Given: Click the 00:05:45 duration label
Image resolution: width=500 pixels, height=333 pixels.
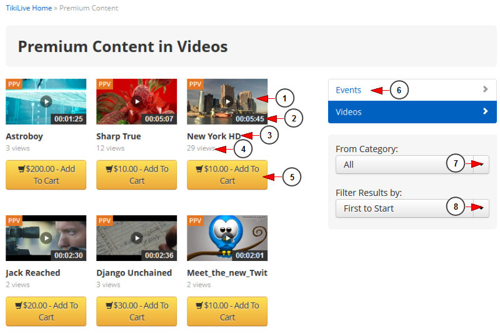Looking at the screenshot, I should tap(249, 119).
